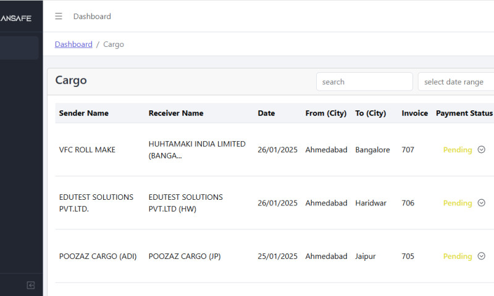Click the LANSAFE logo
494x296 pixels.
coord(16,18)
